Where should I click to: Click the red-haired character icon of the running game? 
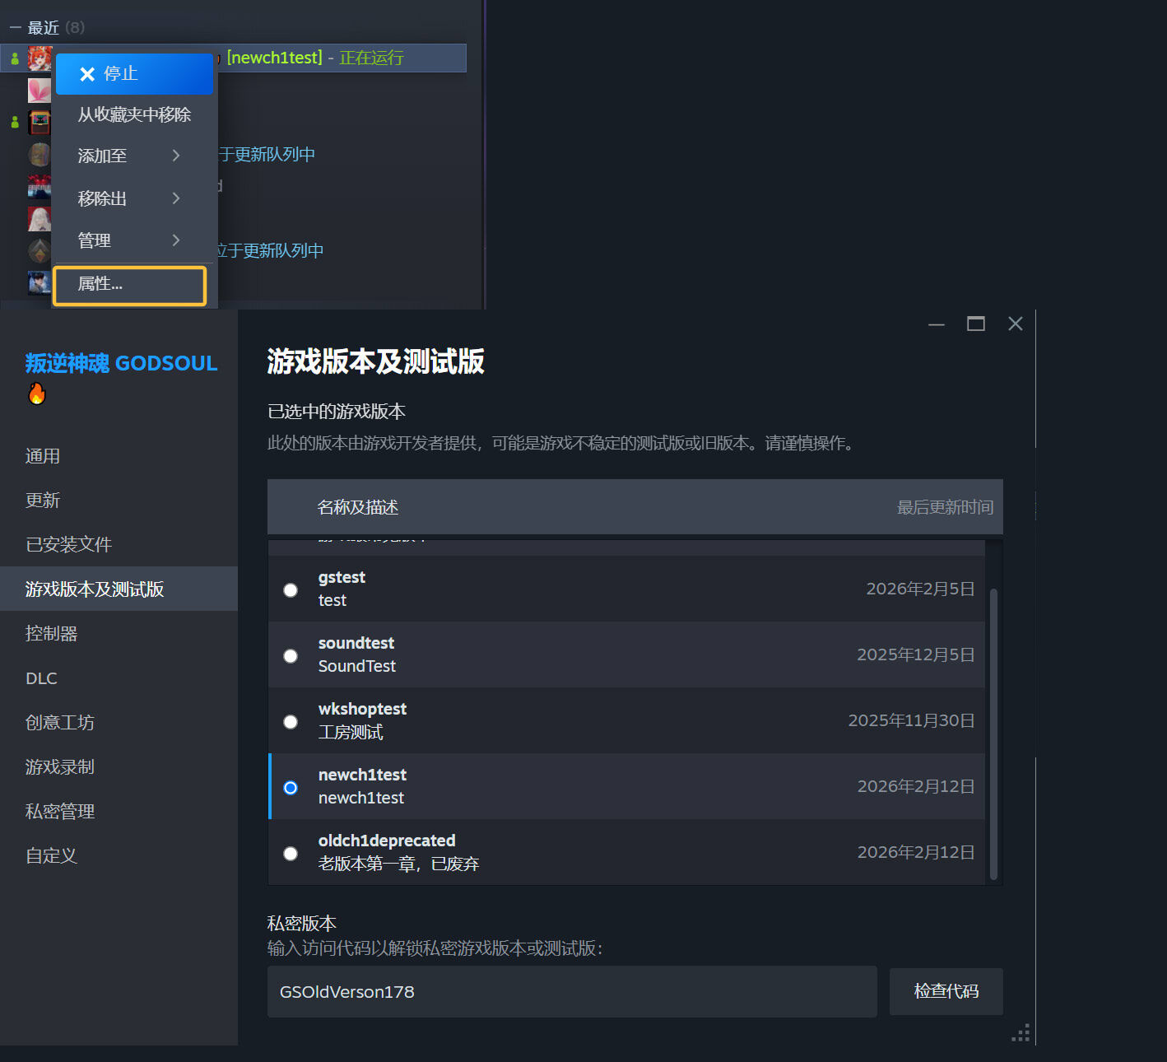[40, 58]
